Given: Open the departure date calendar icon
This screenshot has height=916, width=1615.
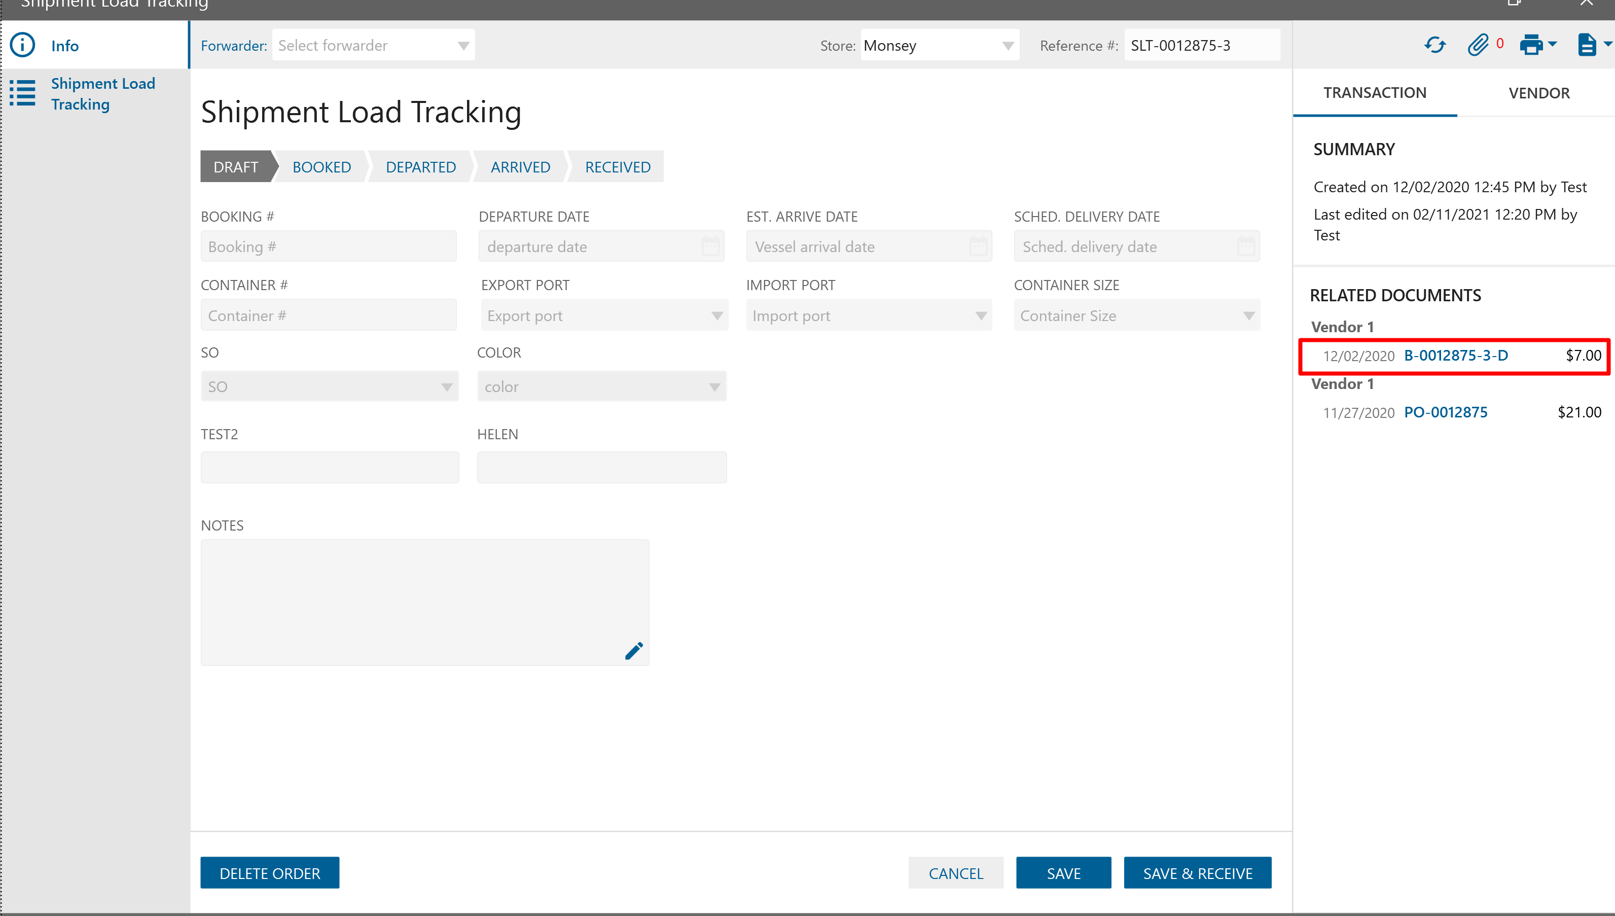Looking at the screenshot, I should [710, 246].
